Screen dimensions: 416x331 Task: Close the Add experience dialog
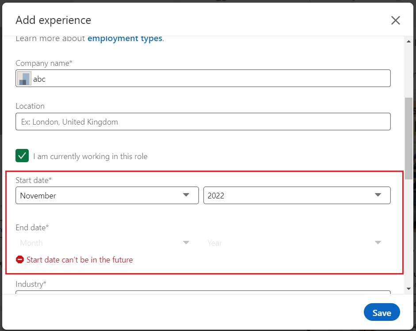click(395, 20)
